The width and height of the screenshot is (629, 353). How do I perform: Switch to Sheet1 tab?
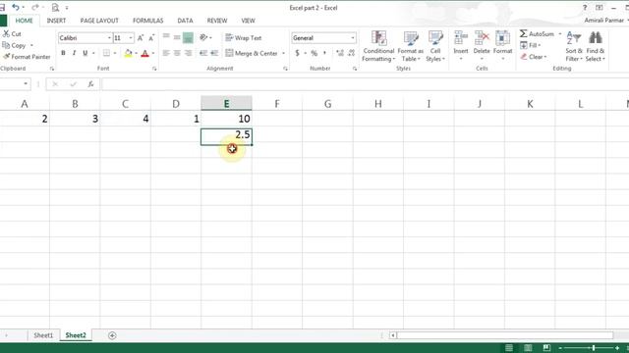click(43, 335)
